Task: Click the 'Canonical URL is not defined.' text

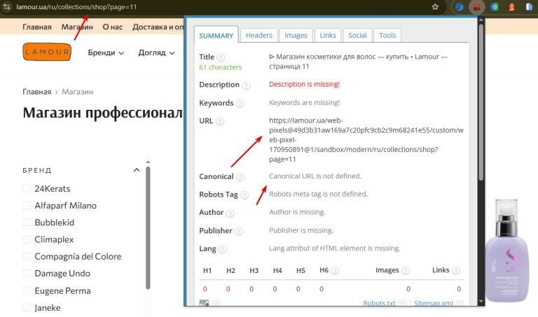Action: (315, 176)
